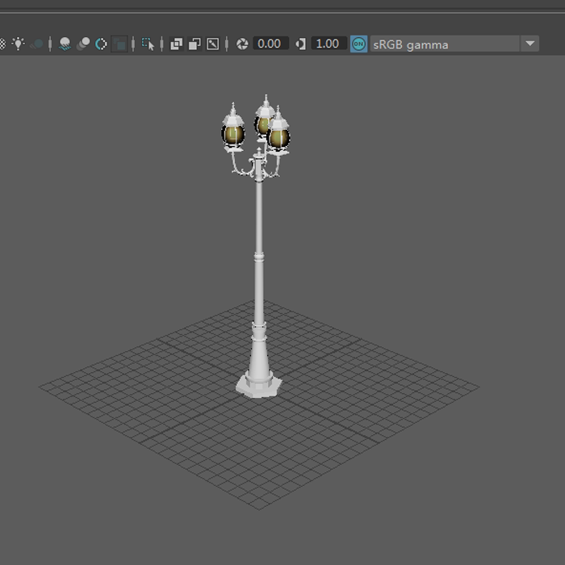565x565 pixels.
Task: Toggle Depth of Field icon
Action: click(x=119, y=44)
